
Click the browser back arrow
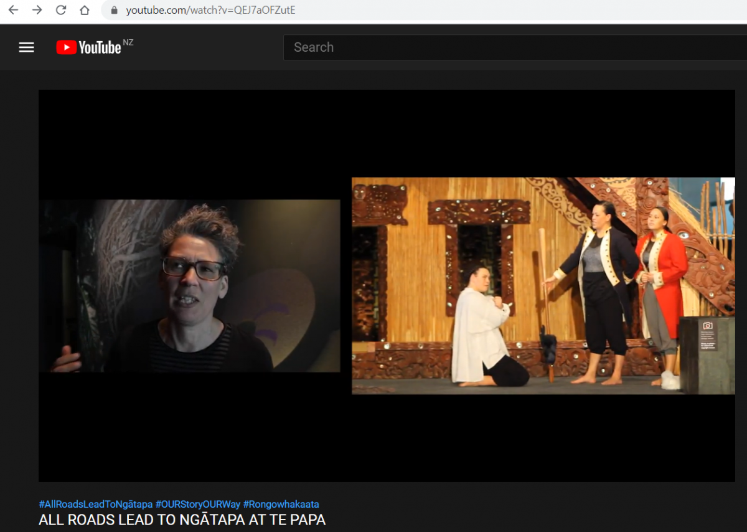coord(13,10)
